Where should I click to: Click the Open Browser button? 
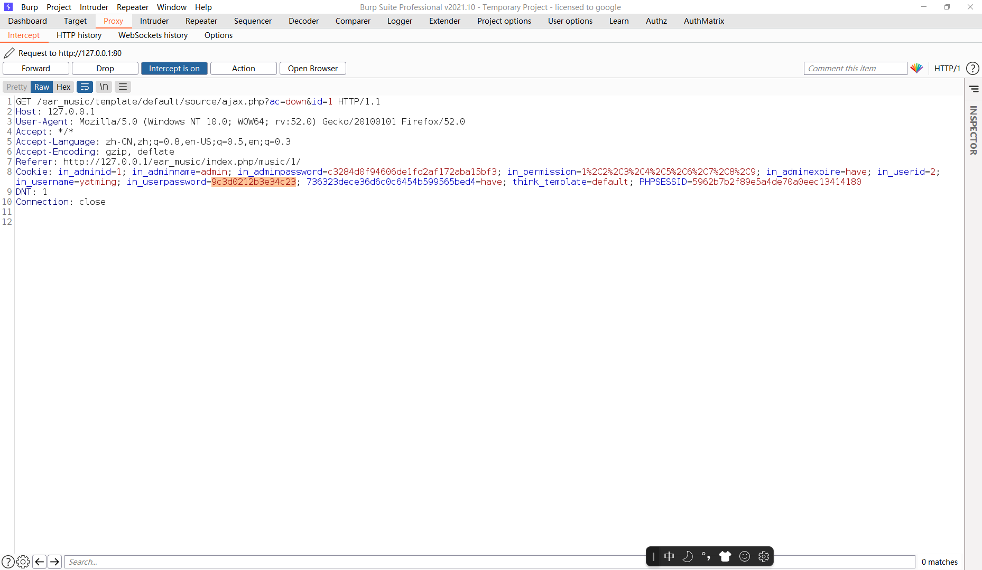(x=312, y=68)
